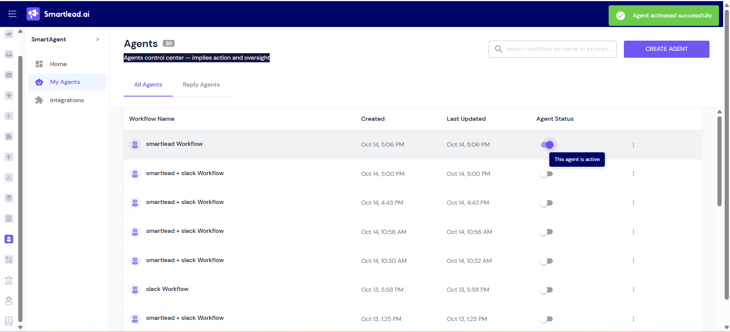
Task: Click the Agent Status column header
Action: 555,119
